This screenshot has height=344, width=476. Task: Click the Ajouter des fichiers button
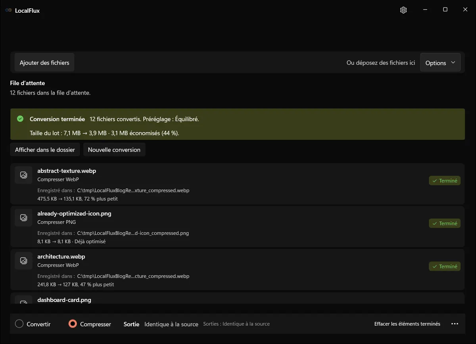[44, 63]
